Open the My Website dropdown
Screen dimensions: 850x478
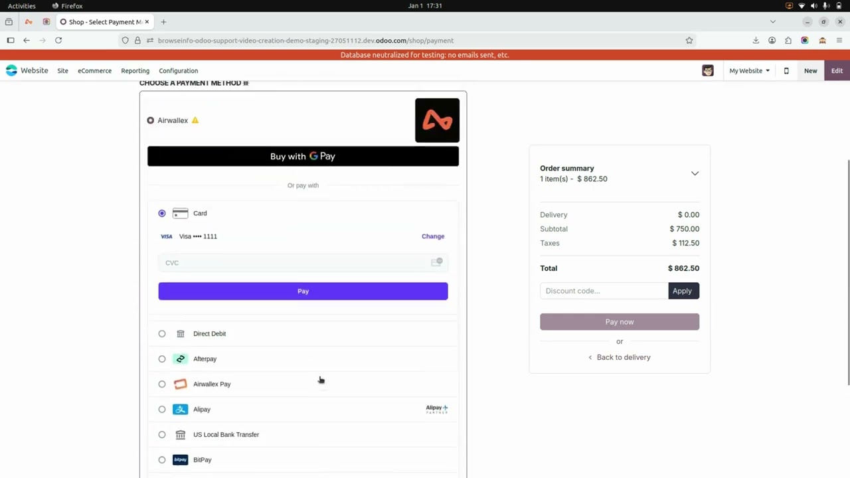tap(749, 70)
